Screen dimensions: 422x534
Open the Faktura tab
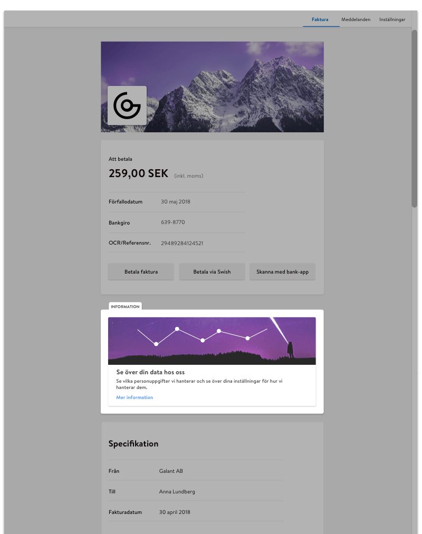pos(320,20)
